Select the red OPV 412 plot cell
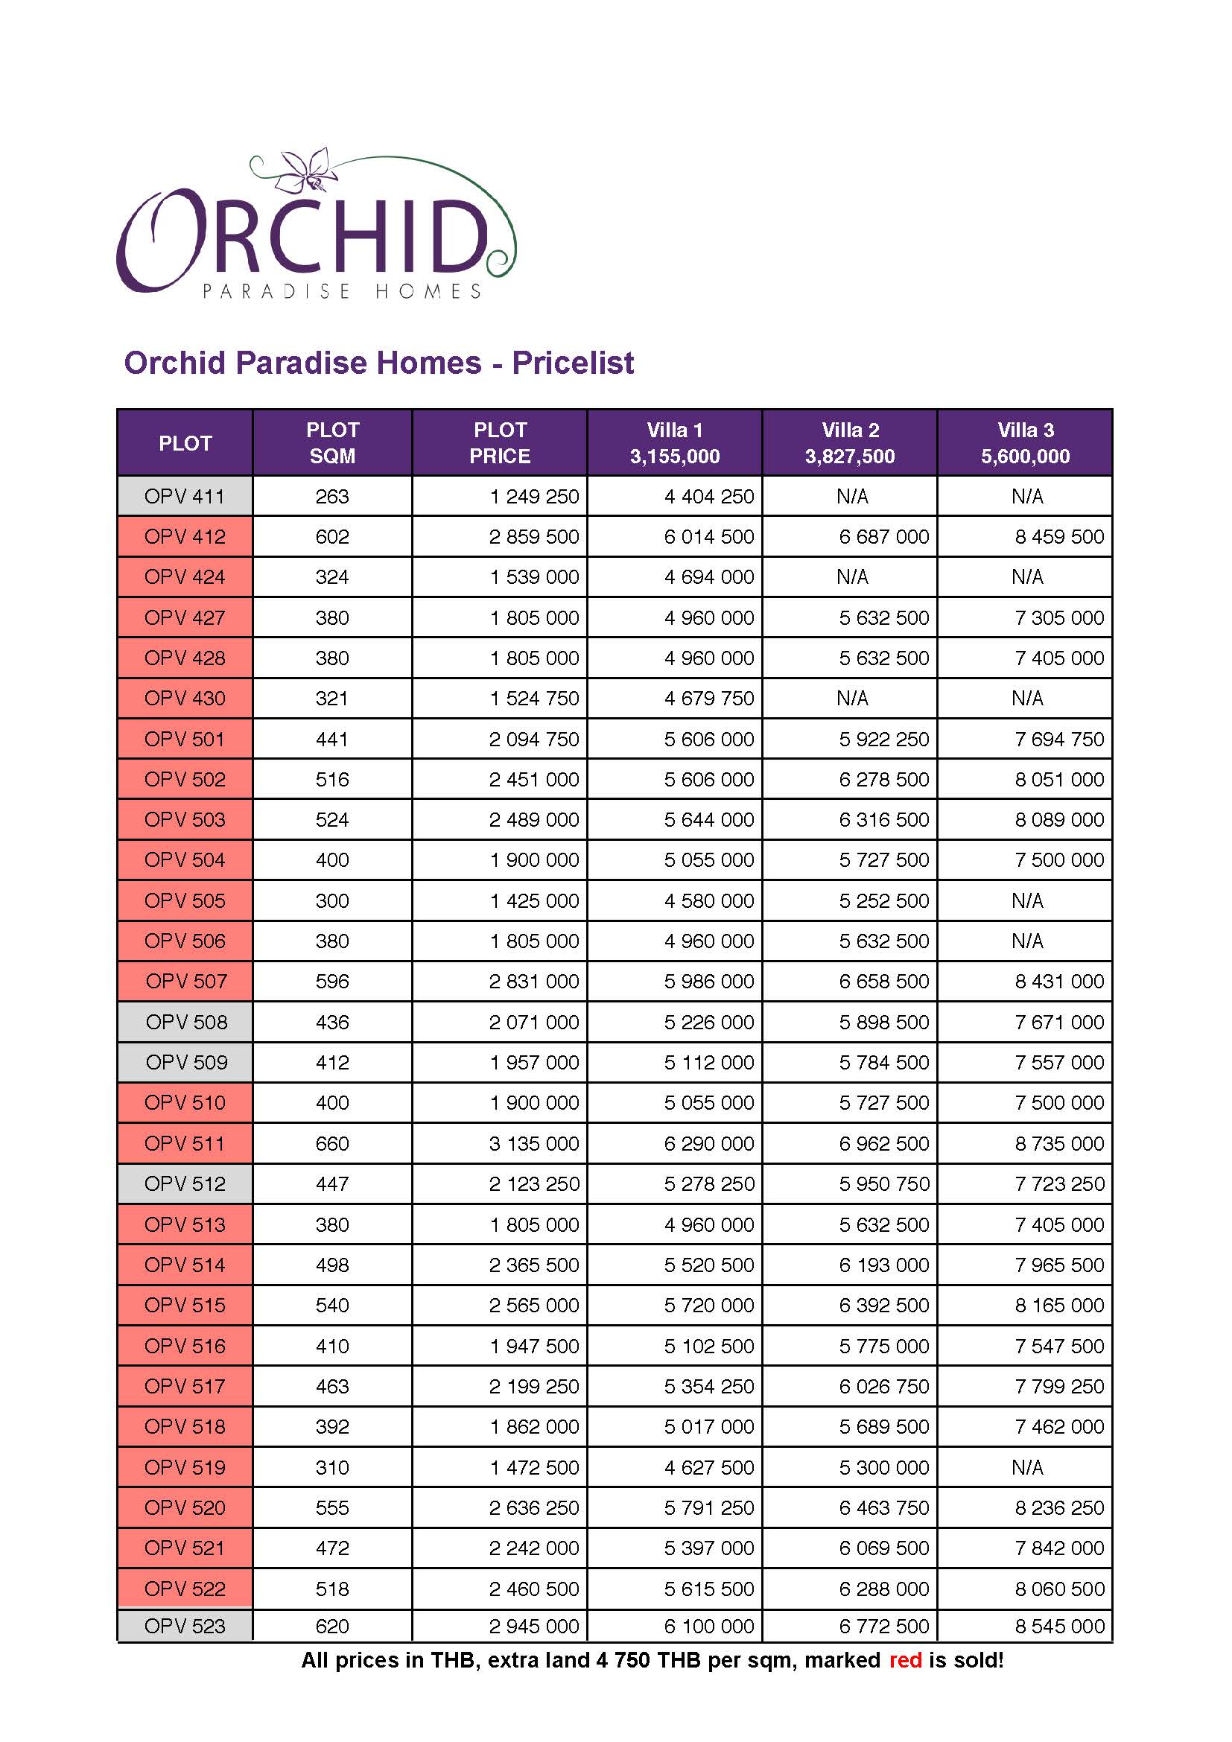 (x=185, y=536)
